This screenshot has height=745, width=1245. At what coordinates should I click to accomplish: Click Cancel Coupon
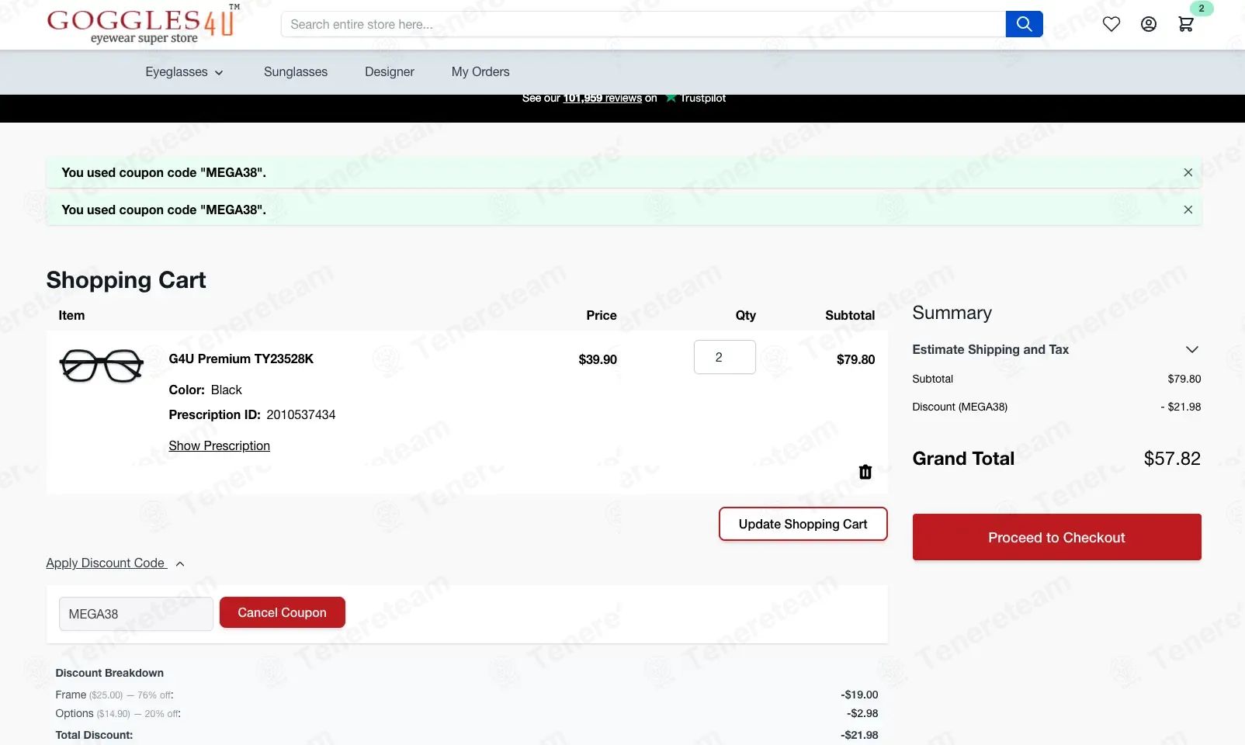pos(283,612)
